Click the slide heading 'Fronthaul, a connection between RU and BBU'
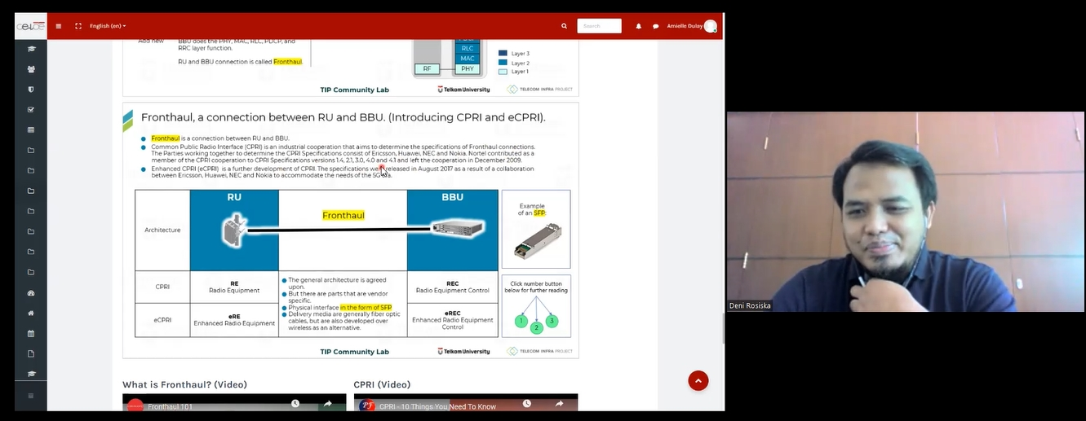 tap(343, 117)
